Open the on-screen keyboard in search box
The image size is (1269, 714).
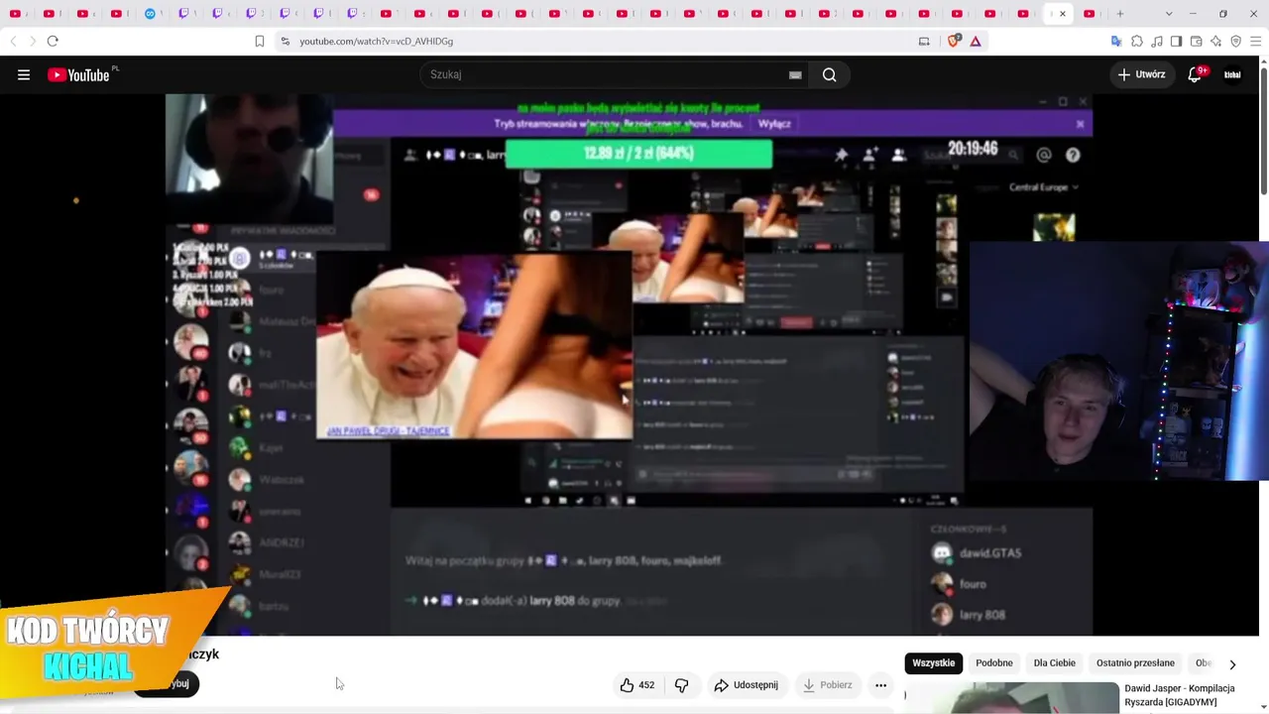(795, 74)
